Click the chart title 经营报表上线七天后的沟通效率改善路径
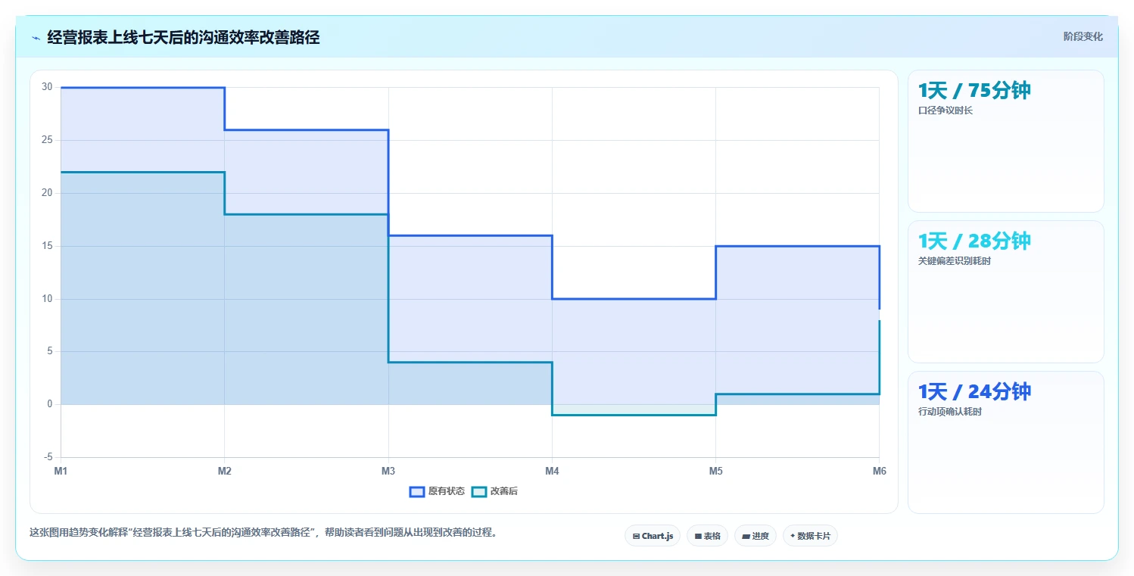1134x576 pixels. coord(183,38)
